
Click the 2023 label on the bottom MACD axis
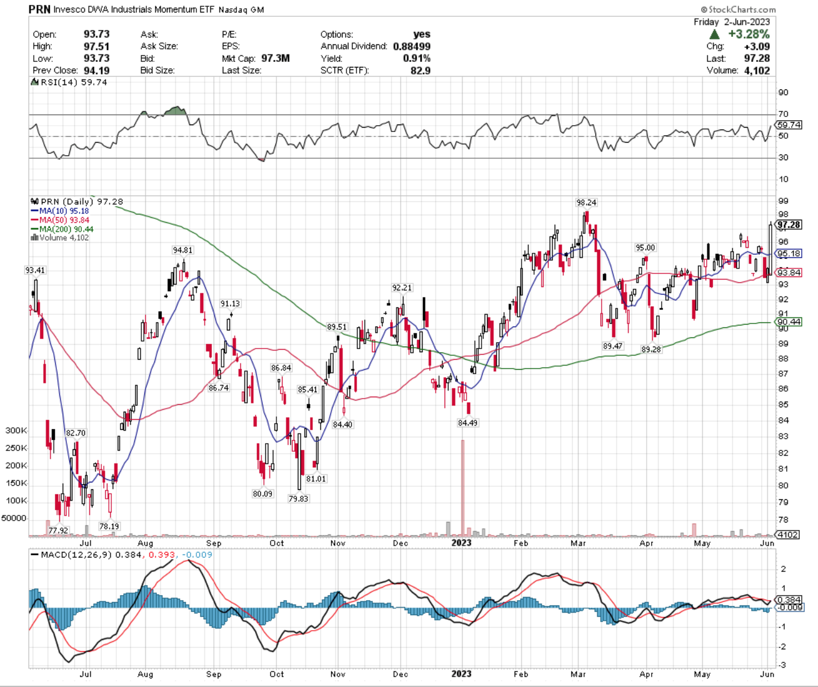click(461, 674)
